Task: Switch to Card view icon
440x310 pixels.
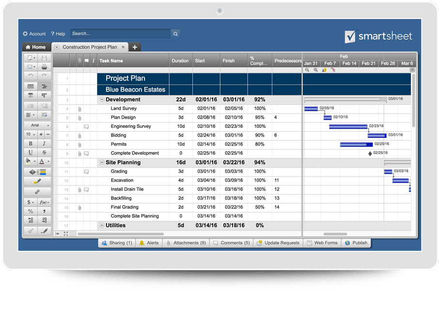Action: pyautogui.click(x=44, y=95)
